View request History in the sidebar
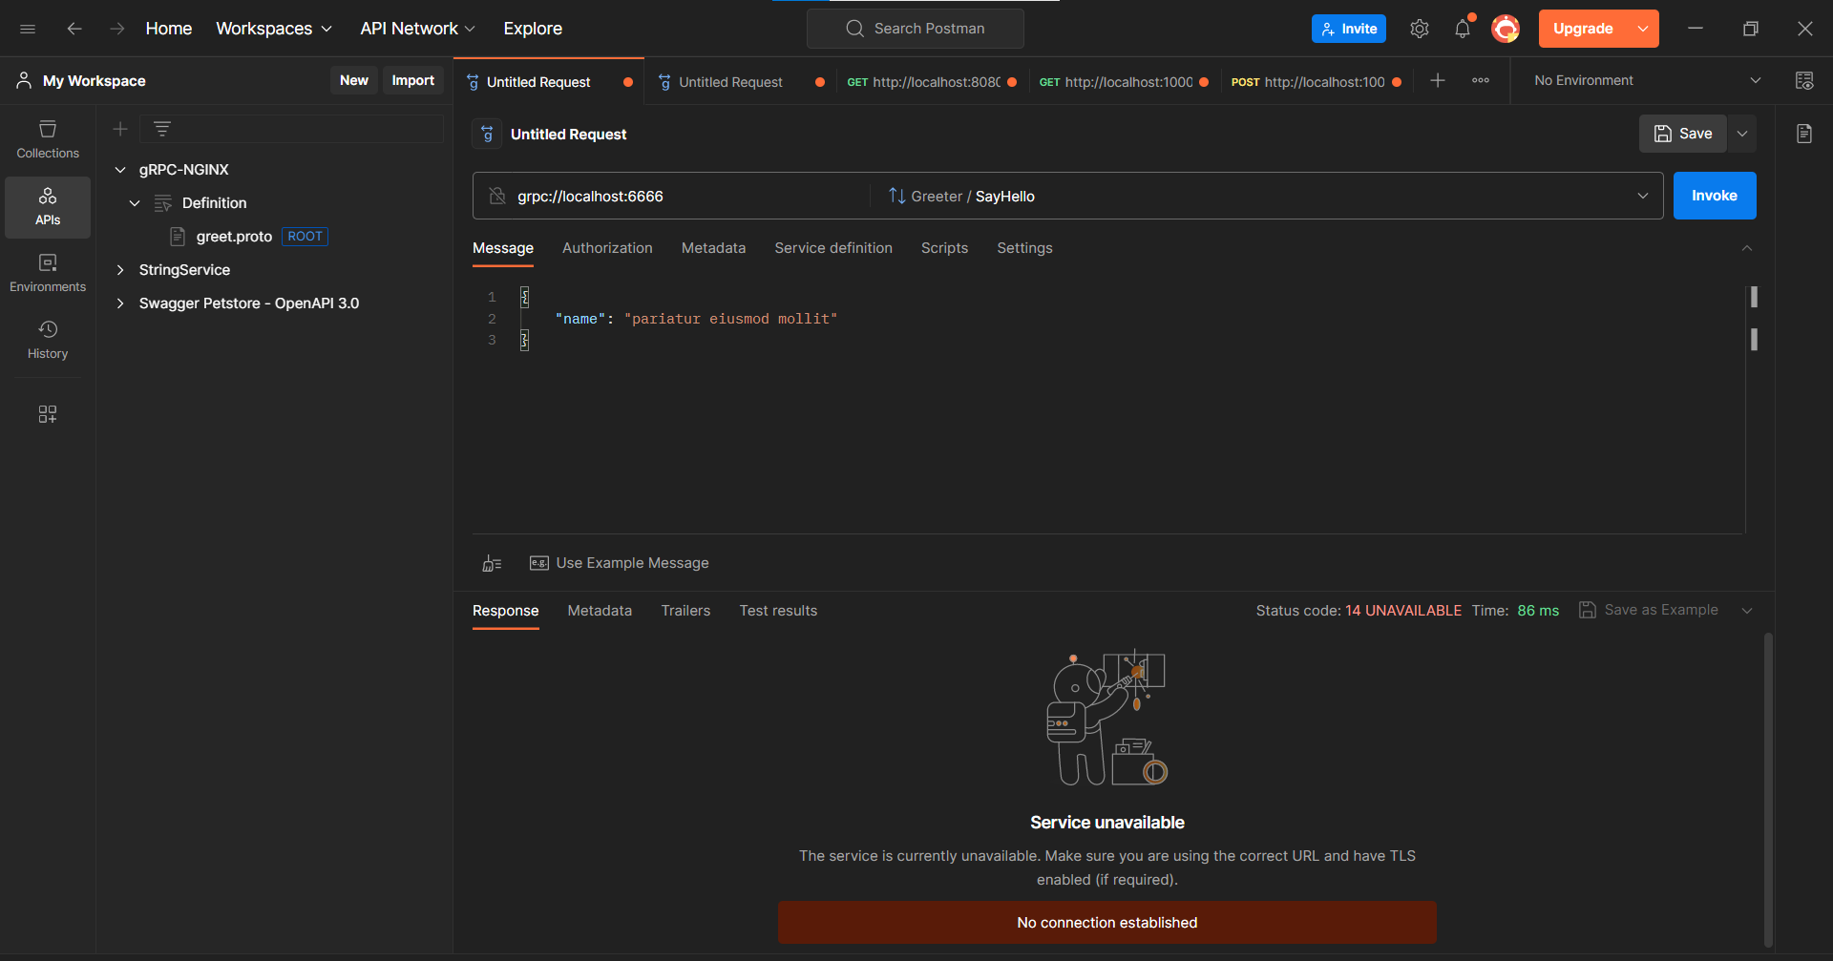 pos(47,340)
